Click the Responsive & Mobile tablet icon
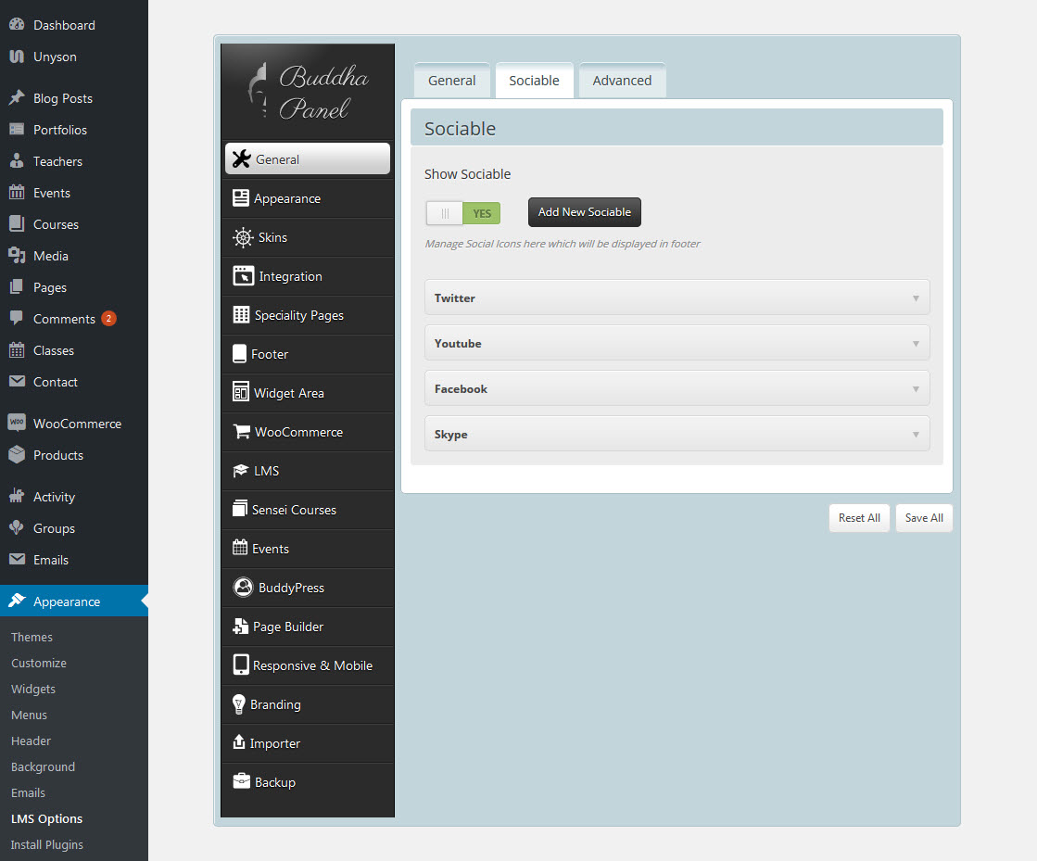1037x861 pixels. coord(241,665)
